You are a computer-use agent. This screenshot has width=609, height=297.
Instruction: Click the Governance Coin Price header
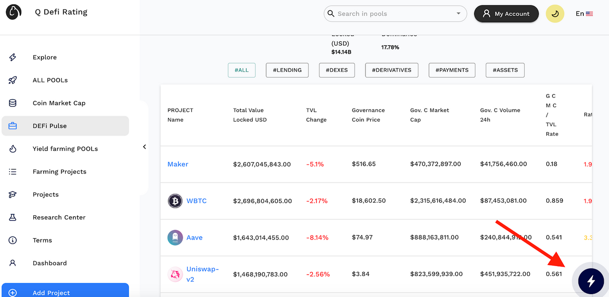[368, 115]
